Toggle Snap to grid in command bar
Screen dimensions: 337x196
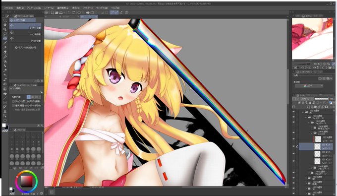[121, 12]
